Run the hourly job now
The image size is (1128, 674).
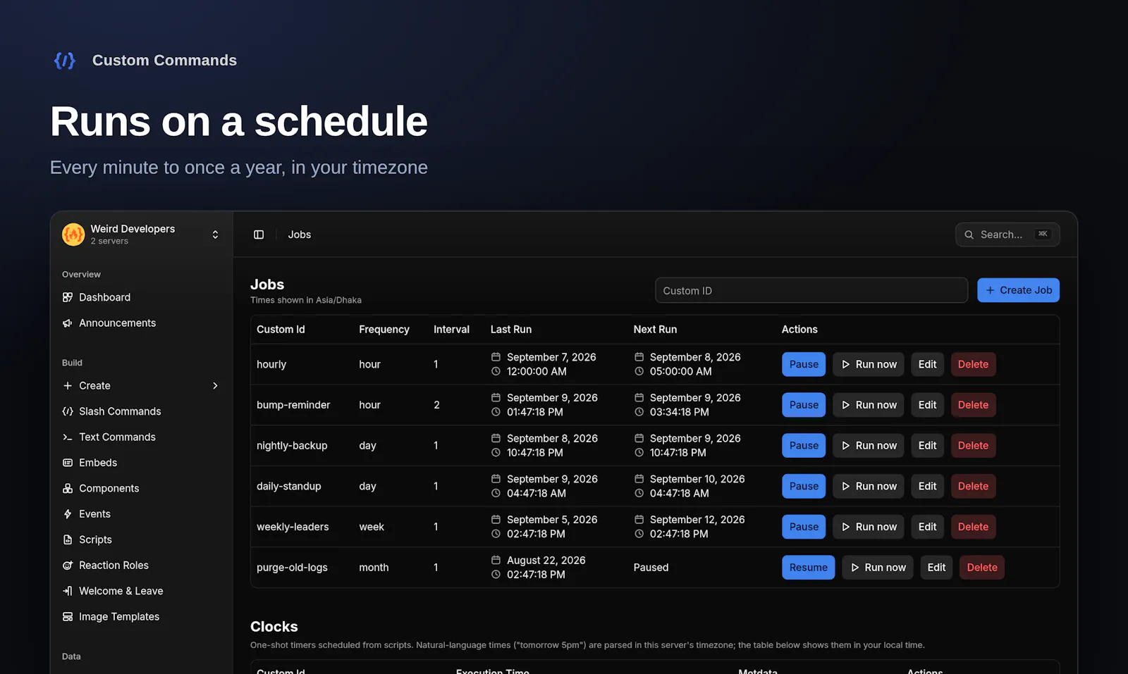869,364
